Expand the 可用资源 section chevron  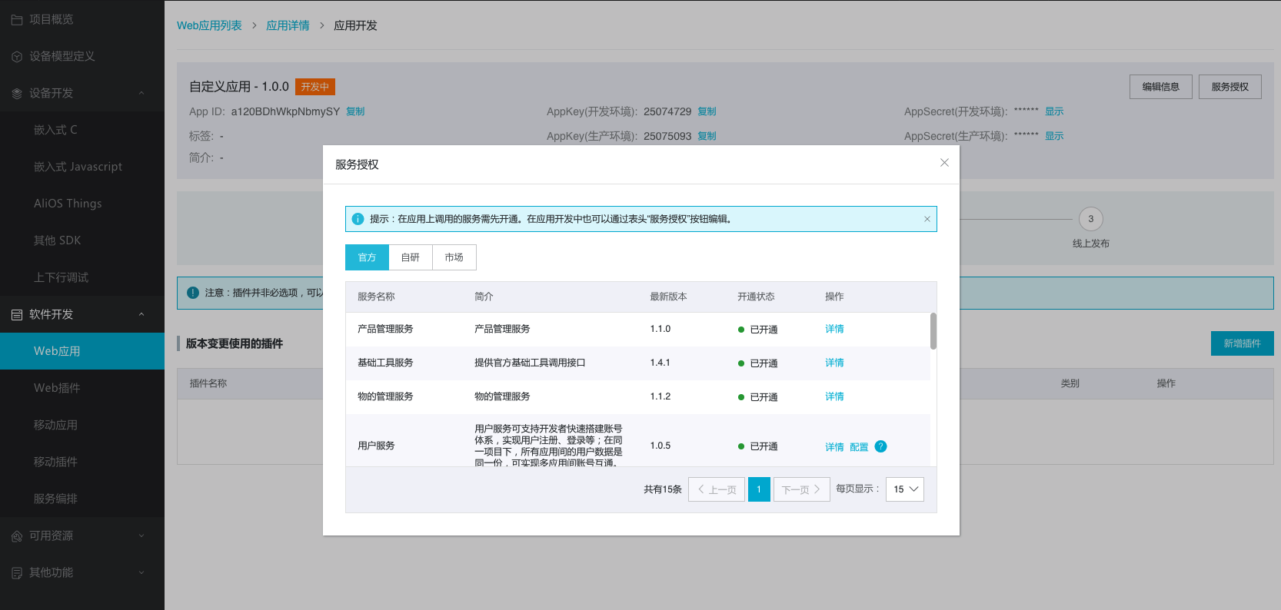pos(141,535)
